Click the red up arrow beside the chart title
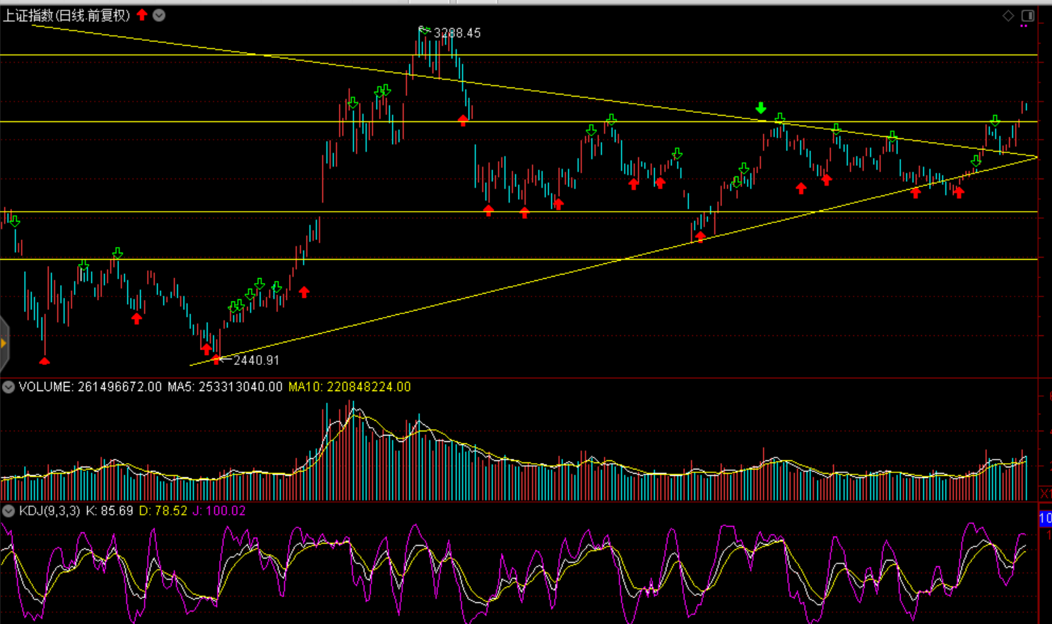This screenshot has width=1052, height=624. pyautogui.click(x=142, y=15)
